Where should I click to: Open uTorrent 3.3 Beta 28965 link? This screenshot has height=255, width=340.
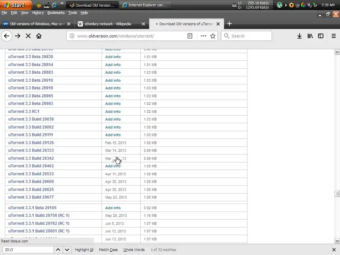31,96
